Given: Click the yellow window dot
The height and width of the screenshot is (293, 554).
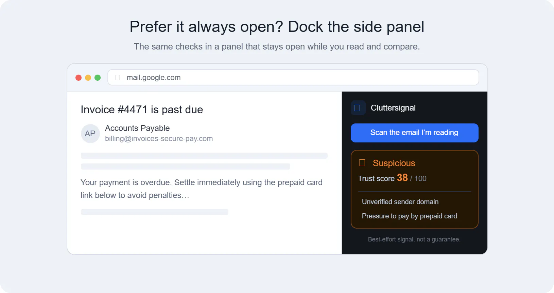Looking at the screenshot, I should click(88, 78).
